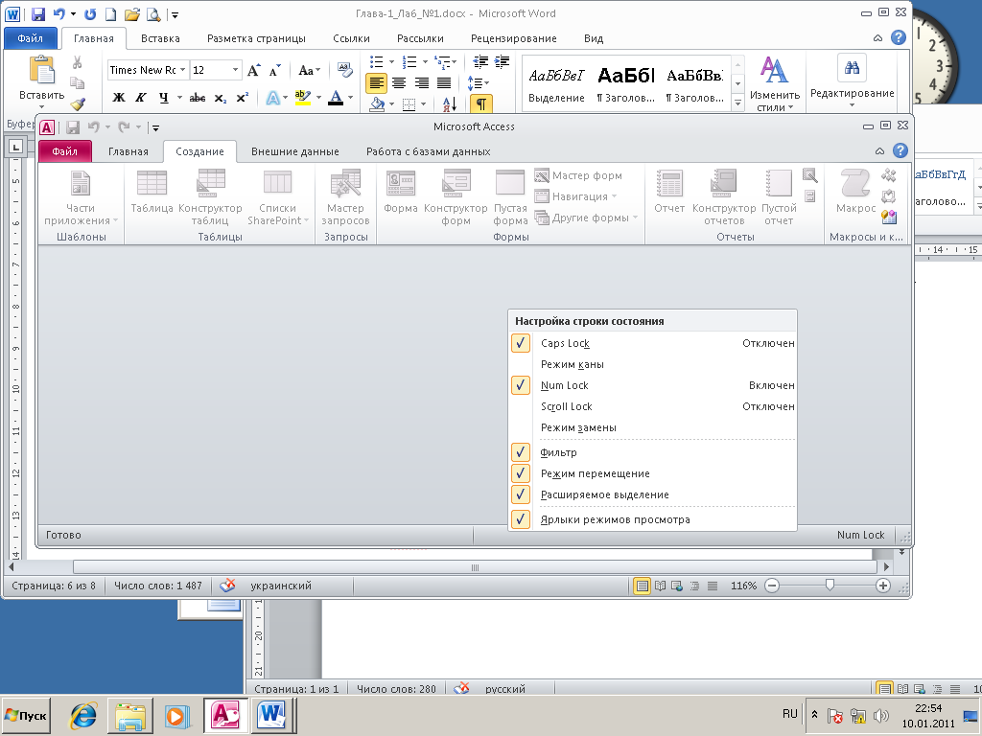
Task: Open Word Файл tab
Action: point(30,38)
